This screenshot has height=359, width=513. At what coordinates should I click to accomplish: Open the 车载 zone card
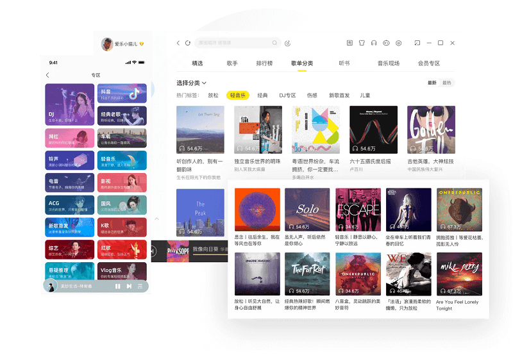[122, 138]
